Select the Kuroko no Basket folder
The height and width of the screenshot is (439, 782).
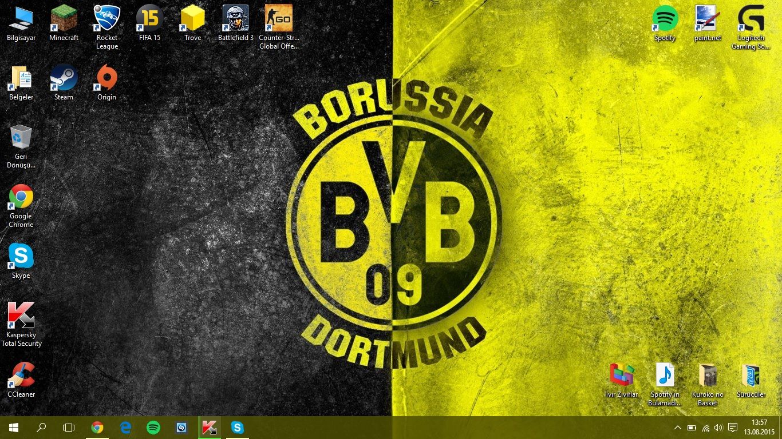tap(708, 384)
